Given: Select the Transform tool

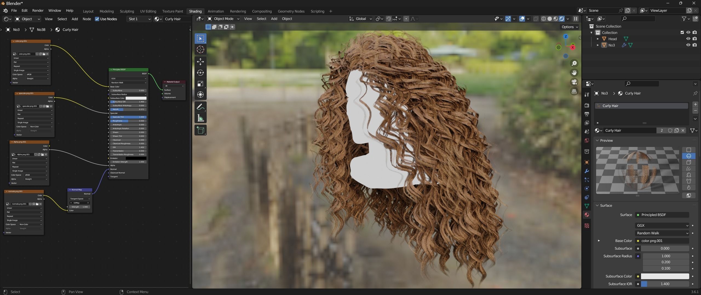Looking at the screenshot, I should coord(200,95).
